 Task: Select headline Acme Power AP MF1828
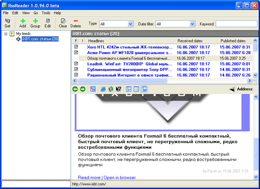130,53
